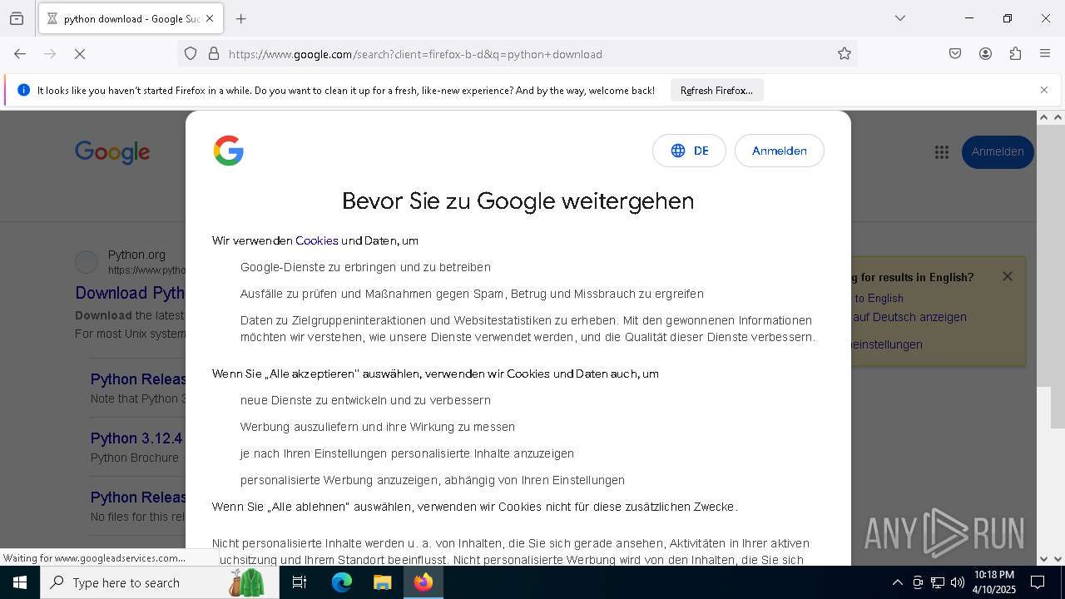This screenshot has width=1065, height=599.
Task: Click the to English link
Action: (879, 298)
